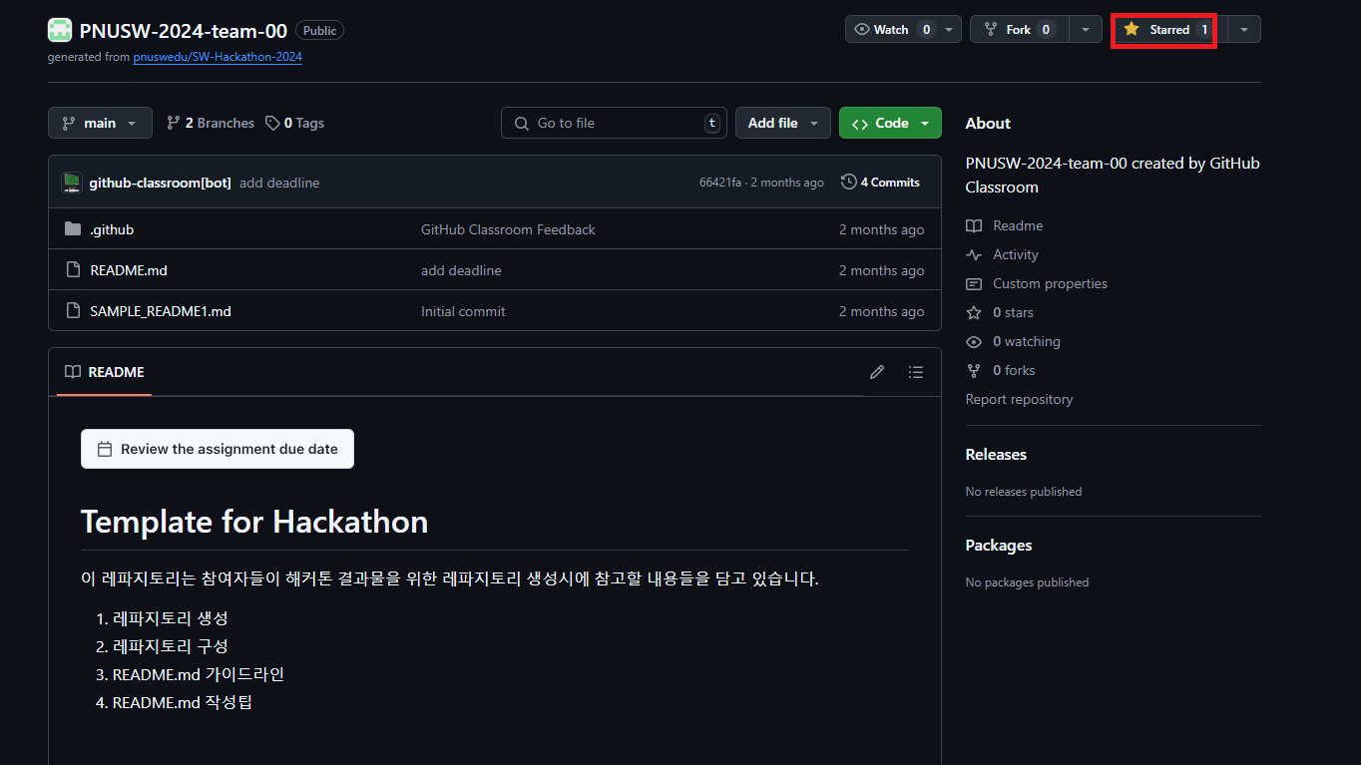Open the 2 Branches view
Viewport: 1361px width, 765px height.
[x=211, y=123]
